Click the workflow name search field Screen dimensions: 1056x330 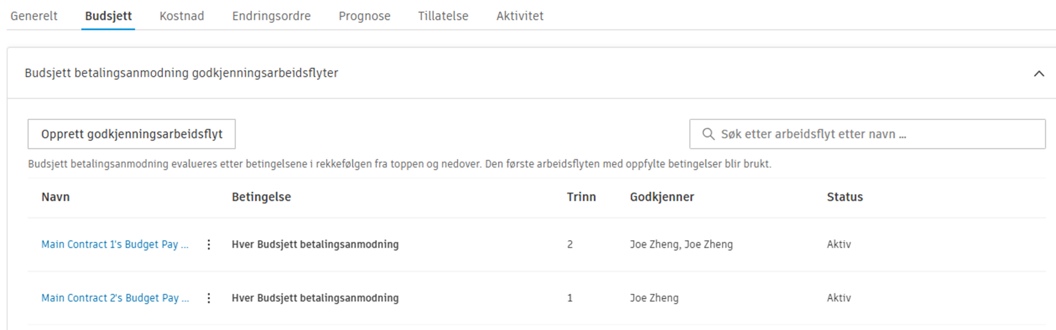(x=875, y=134)
